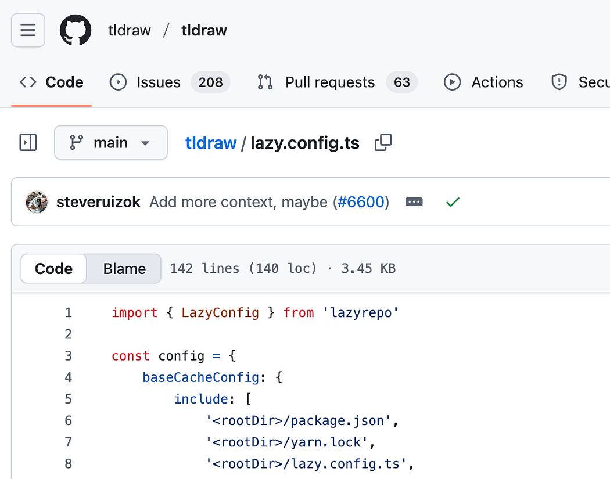Click the '<rootDir>/lazy.config.ts' string
Image resolution: width=610 pixels, height=479 pixels.
(x=306, y=463)
